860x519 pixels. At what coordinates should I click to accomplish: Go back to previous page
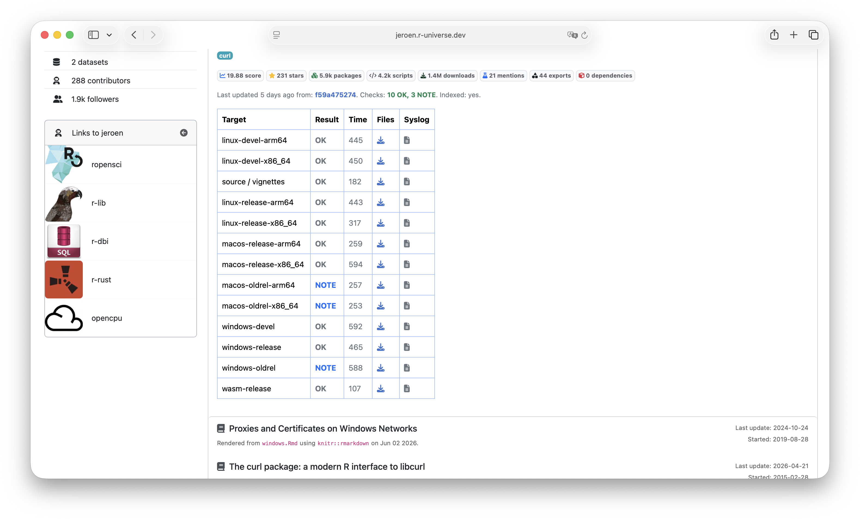click(134, 35)
